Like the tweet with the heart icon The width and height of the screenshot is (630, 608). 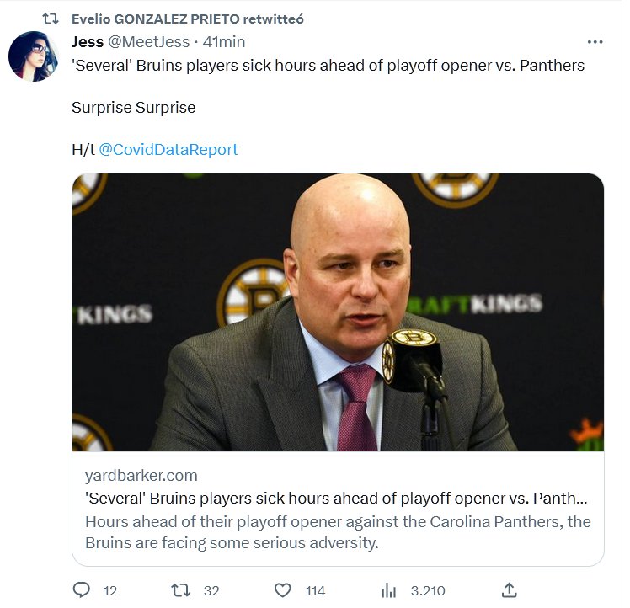click(283, 589)
